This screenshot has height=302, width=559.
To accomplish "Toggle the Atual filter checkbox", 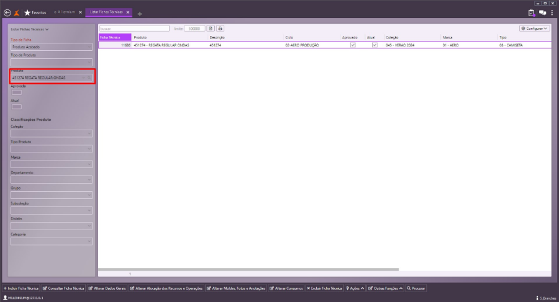I will [x=16, y=107].
